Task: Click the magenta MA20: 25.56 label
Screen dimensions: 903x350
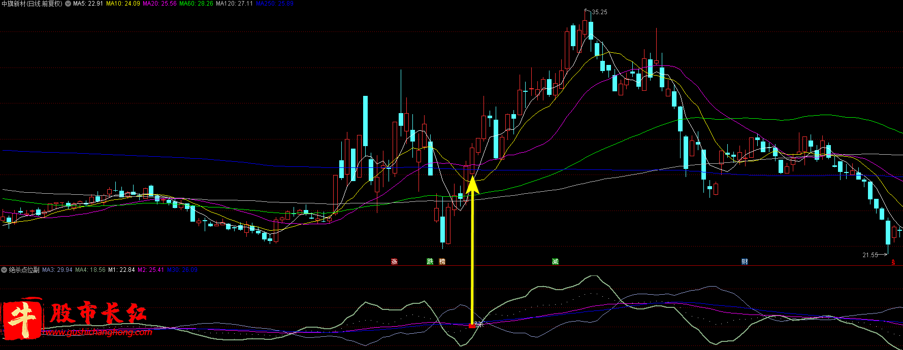Action: point(159,4)
